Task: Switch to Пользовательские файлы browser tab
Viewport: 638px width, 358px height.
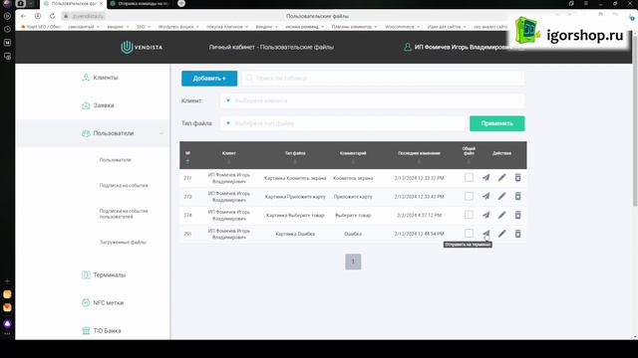Action: [x=73, y=4]
